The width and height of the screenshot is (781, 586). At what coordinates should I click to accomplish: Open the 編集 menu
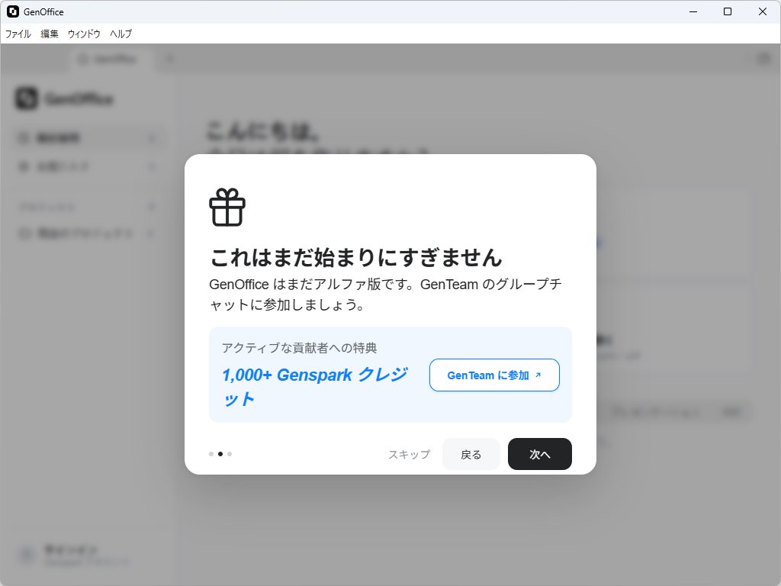pos(50,34)
